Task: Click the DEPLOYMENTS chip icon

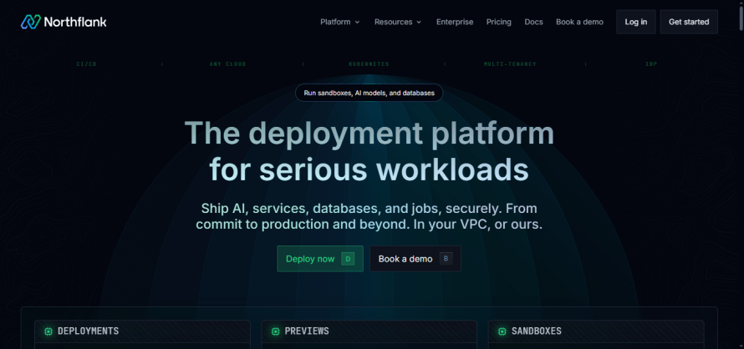Action: [x=48, y=331]
